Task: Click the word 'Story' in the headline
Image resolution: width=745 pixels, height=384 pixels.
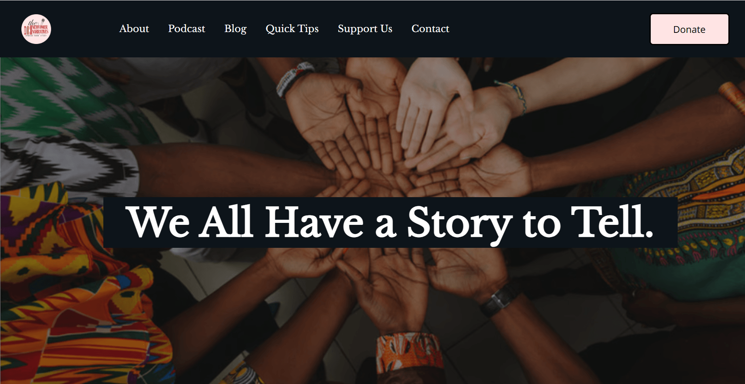Action: point(459,224)
